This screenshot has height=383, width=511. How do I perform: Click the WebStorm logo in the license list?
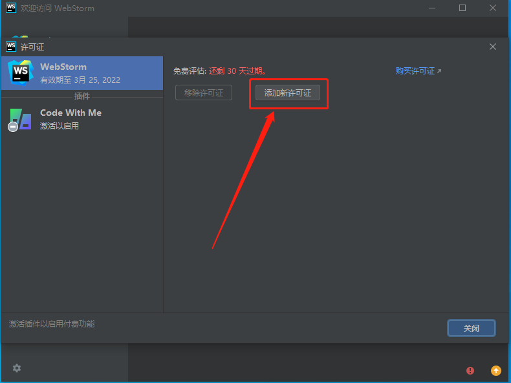click(x=21, y=72)
